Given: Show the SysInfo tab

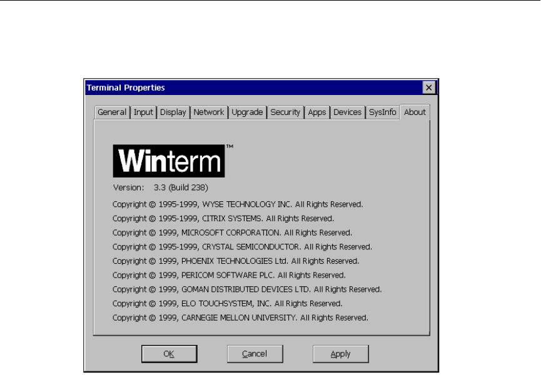Looking at the screenshot, I should click(383, 112).
